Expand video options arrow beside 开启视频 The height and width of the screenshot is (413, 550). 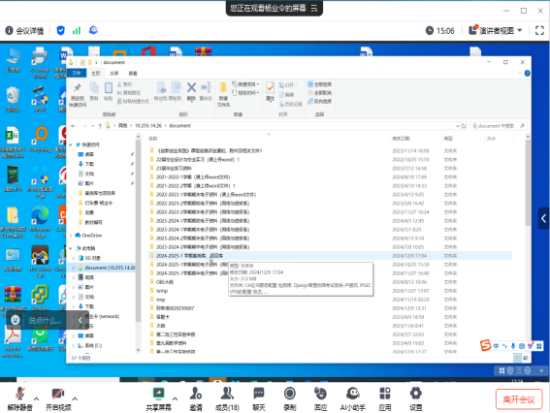coord(75,398)
